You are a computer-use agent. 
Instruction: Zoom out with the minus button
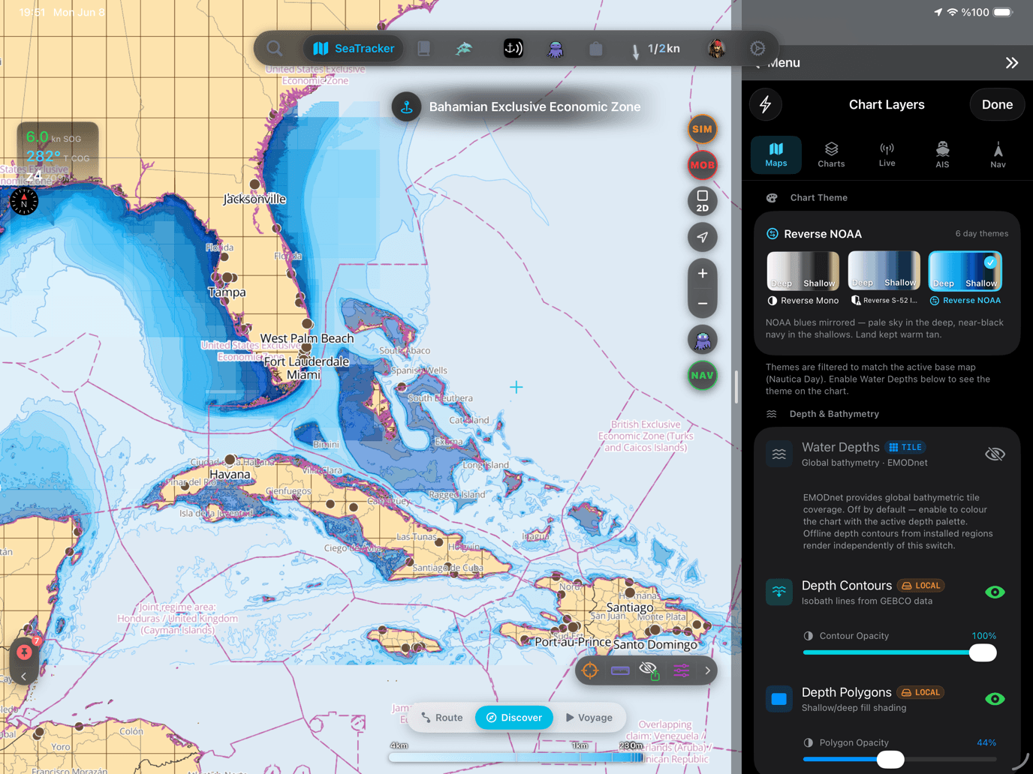(703, 304)
